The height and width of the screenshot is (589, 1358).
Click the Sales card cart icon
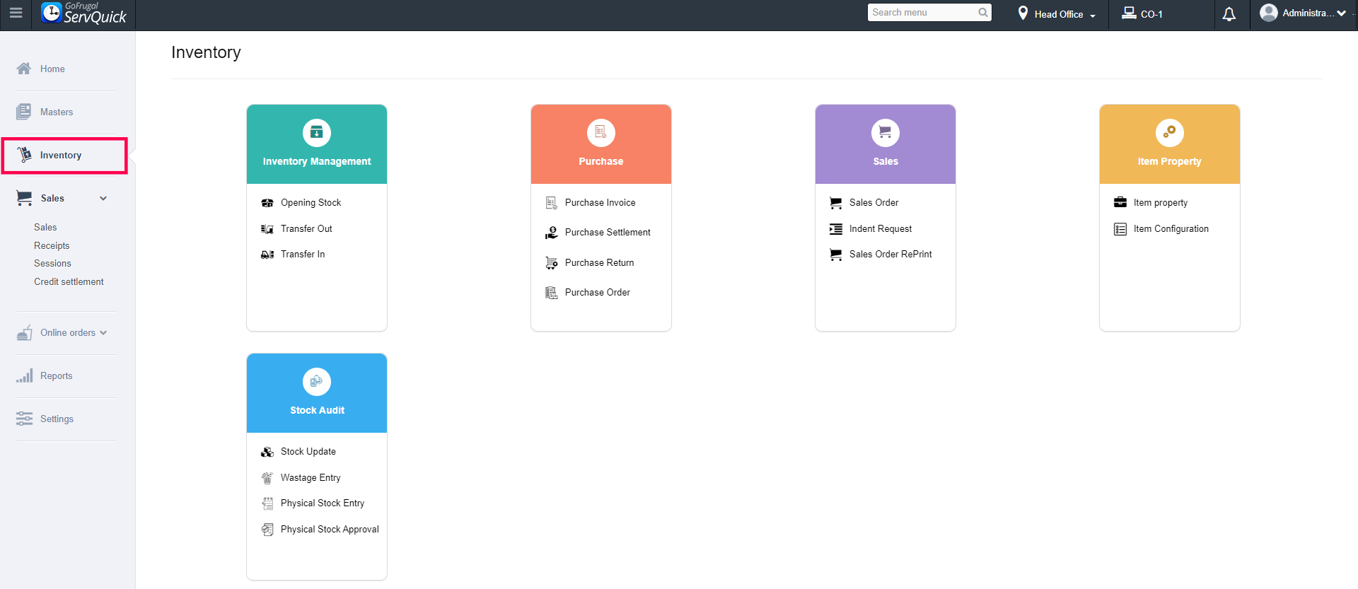point(886,133)
